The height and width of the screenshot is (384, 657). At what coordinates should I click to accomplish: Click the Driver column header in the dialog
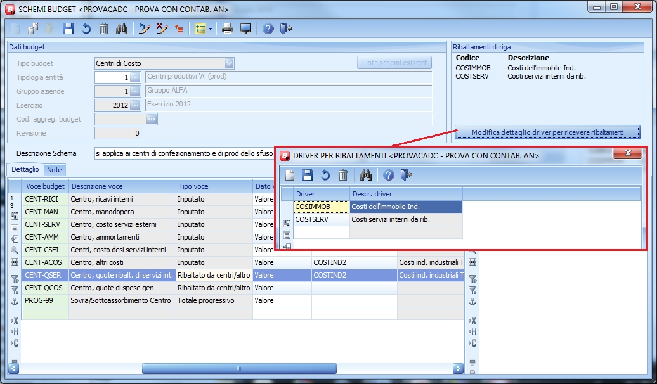[x=322, y=194]
